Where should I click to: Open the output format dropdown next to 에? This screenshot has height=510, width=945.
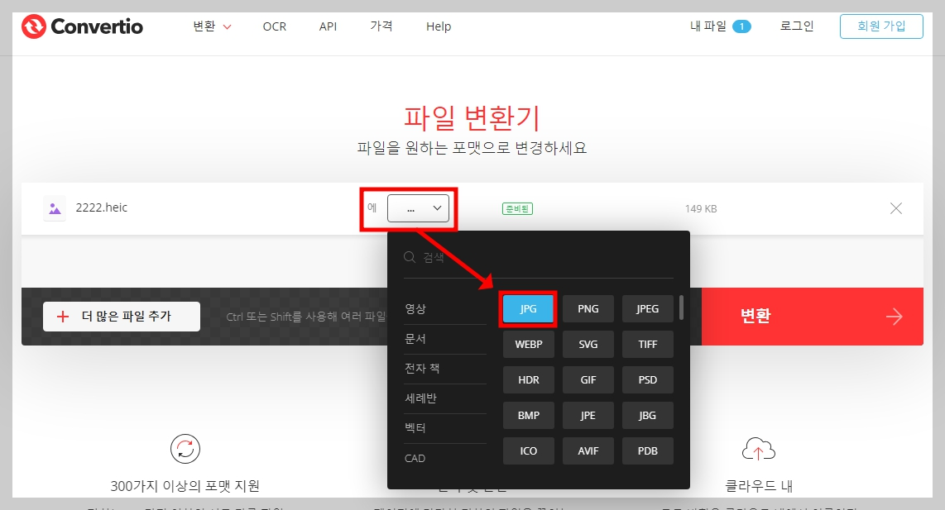click(419, 208)
